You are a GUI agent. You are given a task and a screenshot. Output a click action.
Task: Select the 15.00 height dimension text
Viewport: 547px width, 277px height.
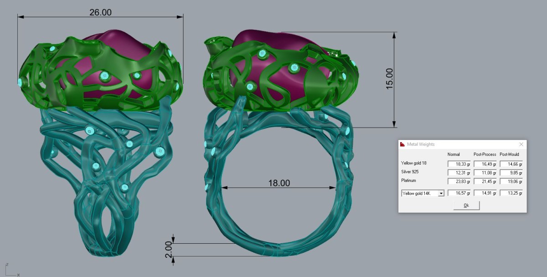click(390, 78)
